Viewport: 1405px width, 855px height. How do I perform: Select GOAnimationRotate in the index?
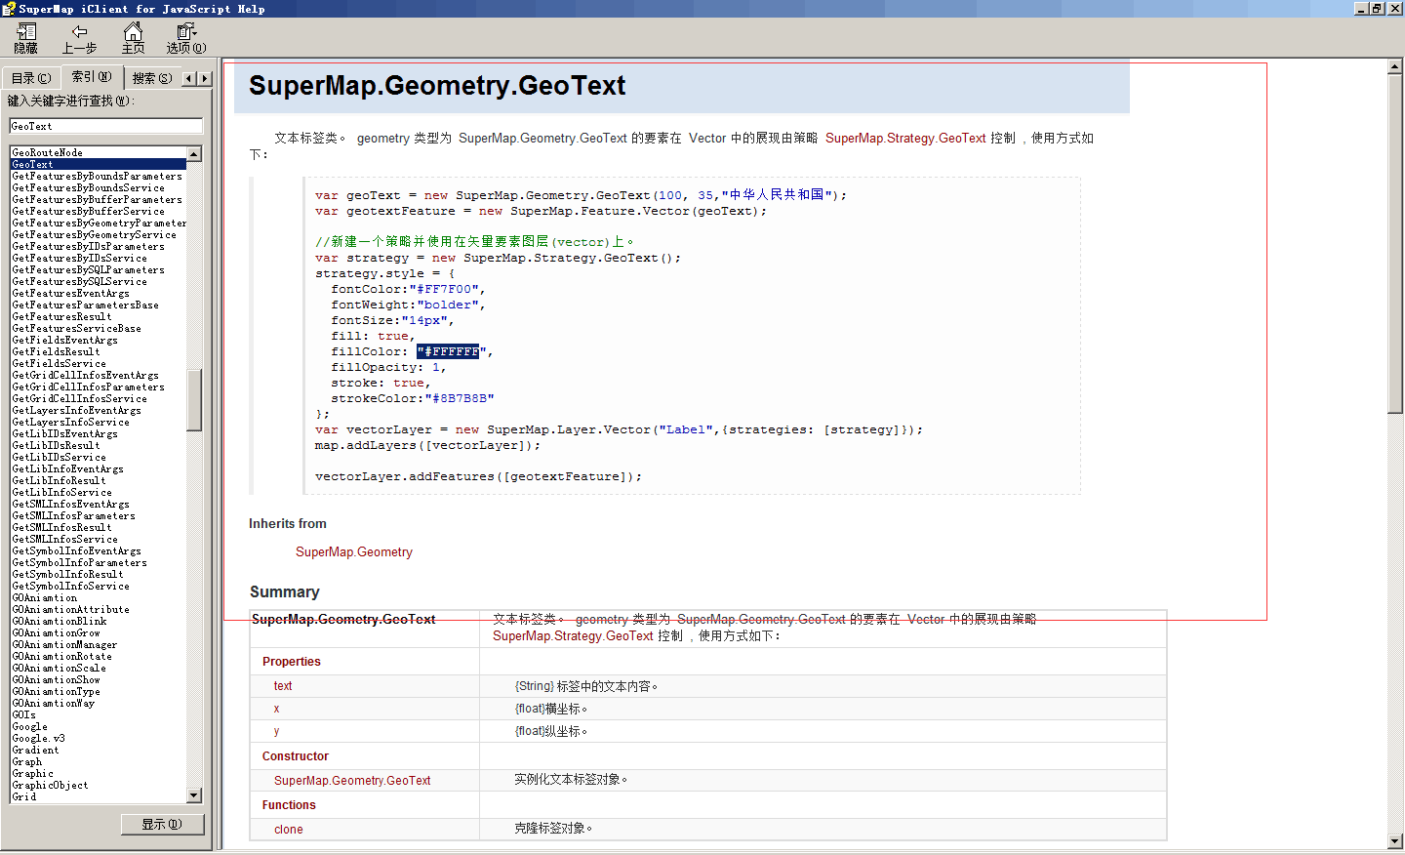click(x=61, y=656)
